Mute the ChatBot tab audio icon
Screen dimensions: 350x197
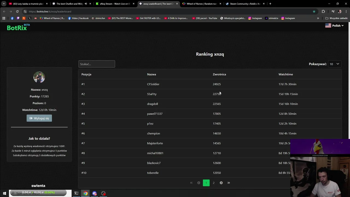(86, 4)
